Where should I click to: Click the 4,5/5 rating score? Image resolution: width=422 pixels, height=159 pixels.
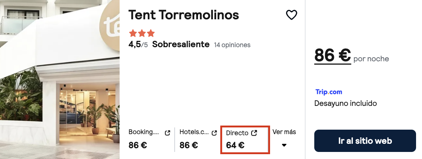tap(138, 45)
